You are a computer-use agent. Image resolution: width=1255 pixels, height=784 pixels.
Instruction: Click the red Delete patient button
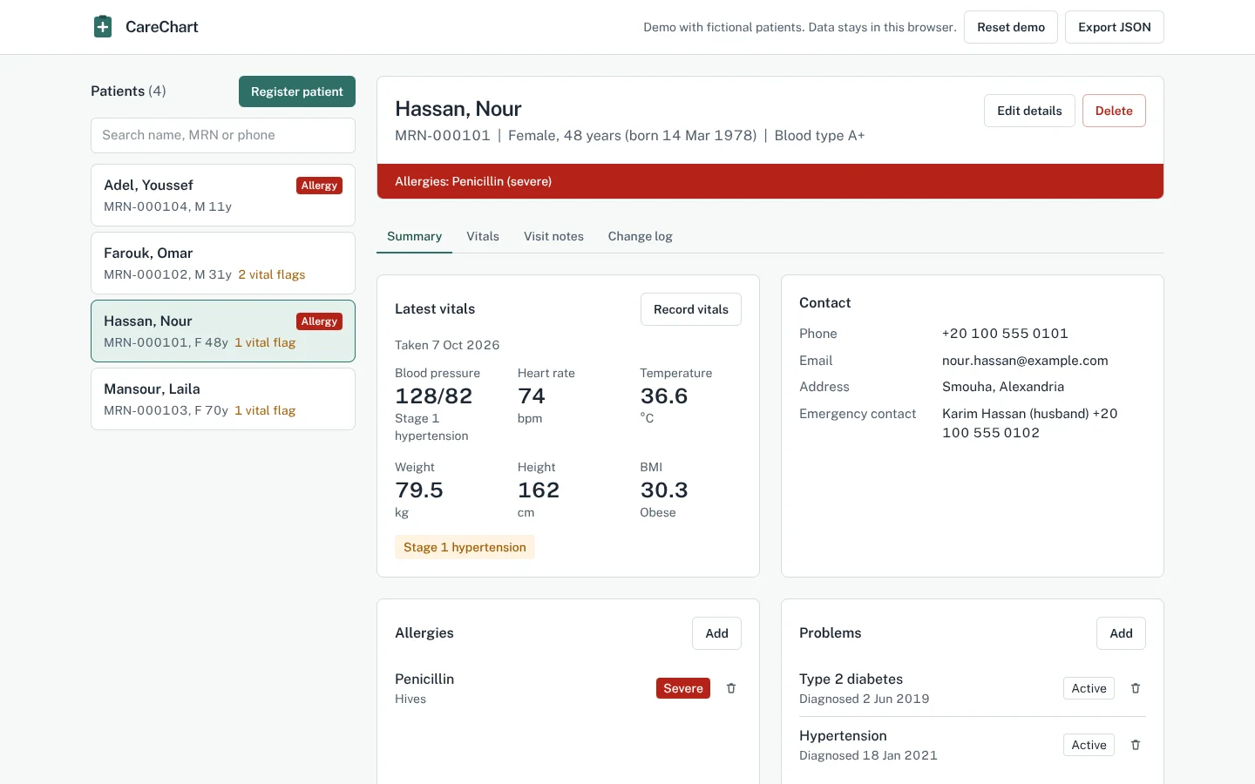pos(1114,111)
